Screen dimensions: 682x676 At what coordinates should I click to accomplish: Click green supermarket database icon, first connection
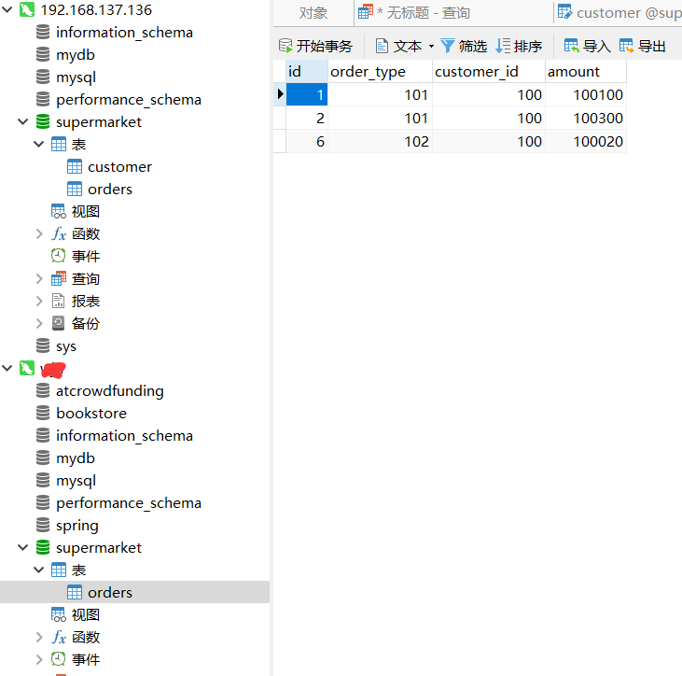click(43, 122)
